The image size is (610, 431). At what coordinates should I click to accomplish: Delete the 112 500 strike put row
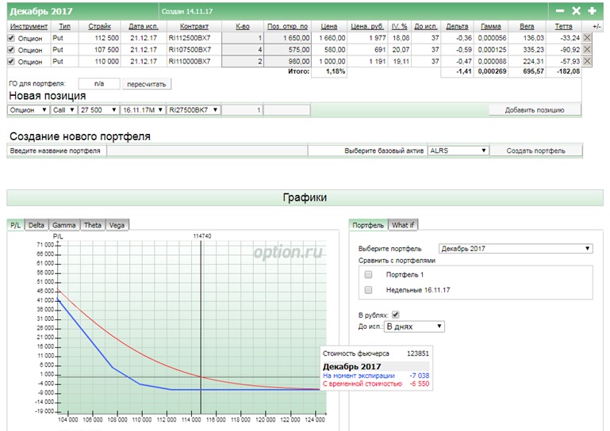587,38
